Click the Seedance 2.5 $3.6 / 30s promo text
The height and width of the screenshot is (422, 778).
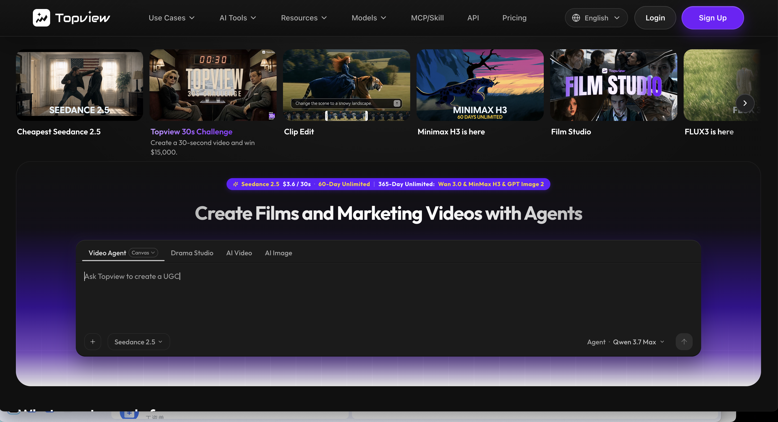pos(276,184)
